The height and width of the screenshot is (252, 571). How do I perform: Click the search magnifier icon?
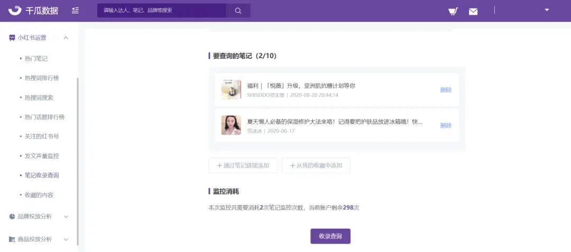[x=238, y=11]
